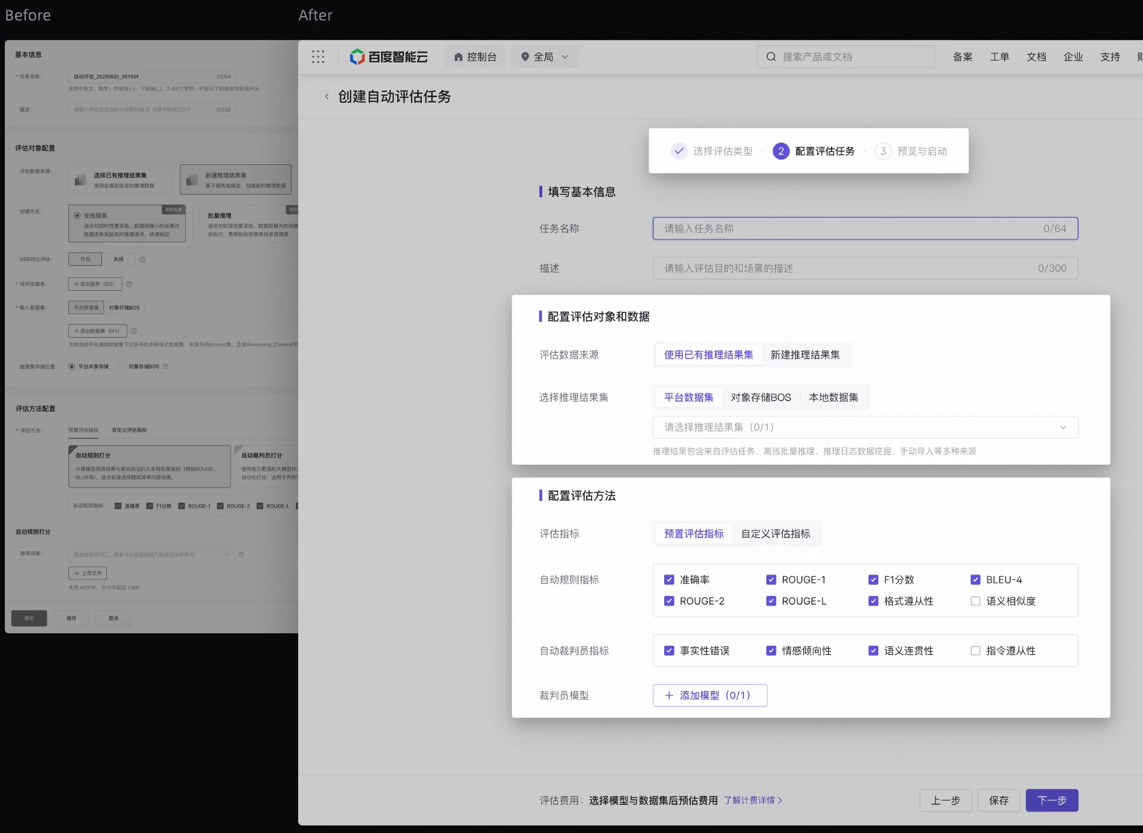Click the 上一步 button
The image size is (1143, 833).
coord(946,801)
